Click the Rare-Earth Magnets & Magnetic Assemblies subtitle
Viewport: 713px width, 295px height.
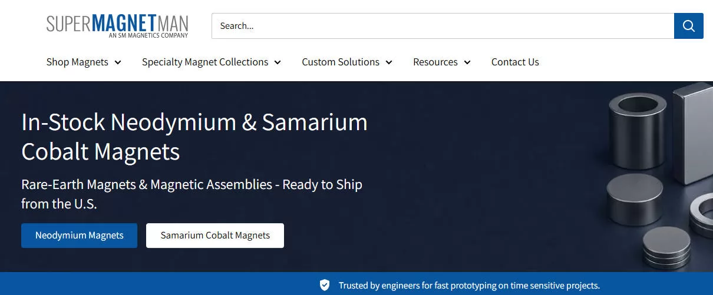pyautogui.click(x=192, y=194)
